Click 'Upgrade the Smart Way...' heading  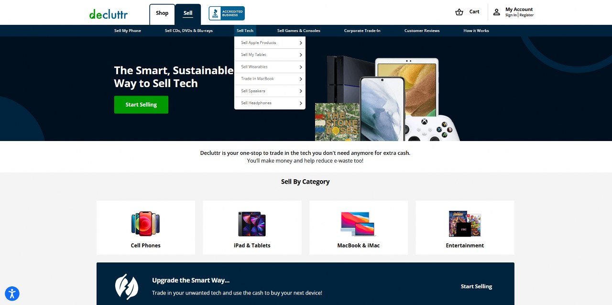(x=191, y=281)
